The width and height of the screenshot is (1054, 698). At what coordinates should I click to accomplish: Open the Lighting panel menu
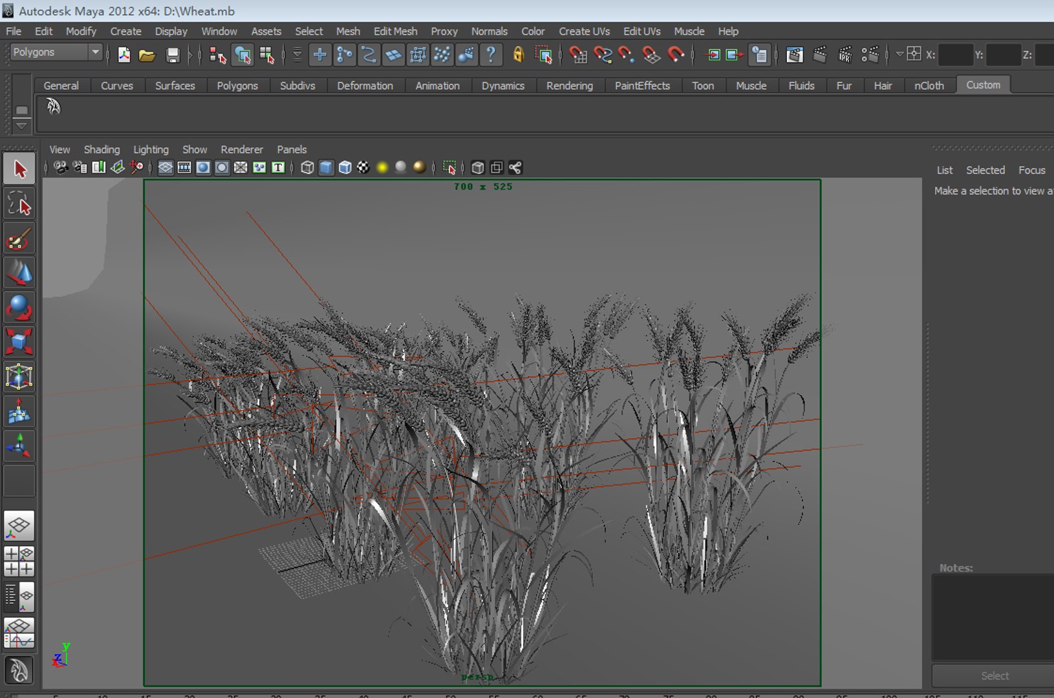tap(151, 149)
